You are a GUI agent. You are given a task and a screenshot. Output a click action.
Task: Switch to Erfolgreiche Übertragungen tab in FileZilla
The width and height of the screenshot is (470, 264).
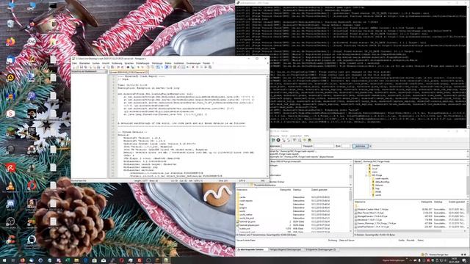321,249
